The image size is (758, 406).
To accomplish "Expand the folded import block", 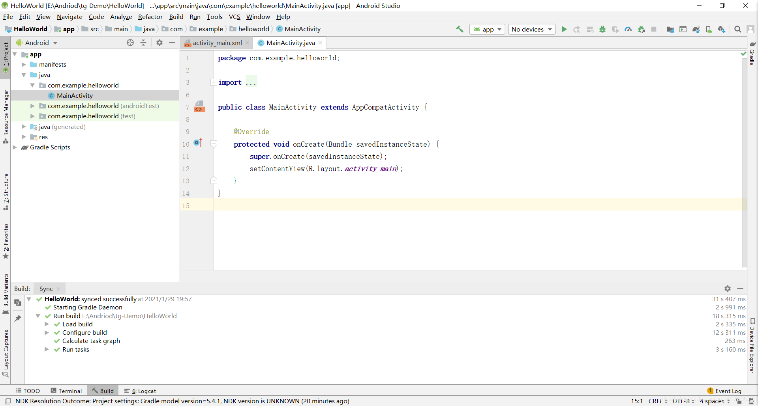I will coord(214,82).
